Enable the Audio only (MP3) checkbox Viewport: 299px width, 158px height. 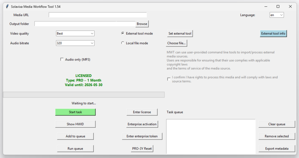pos(62,59)
